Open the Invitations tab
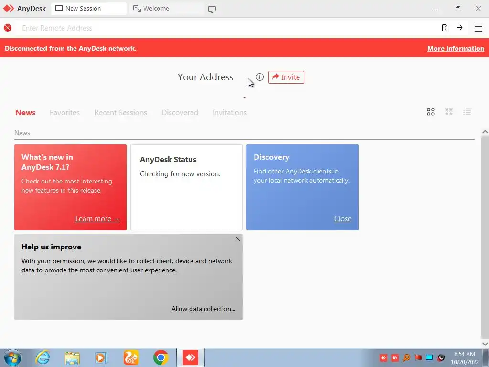Screen dimensions: 489x367 pyautogui.click(x=230, y=112)
